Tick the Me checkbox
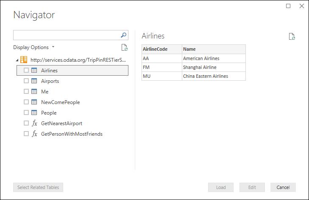 (x=26, y=91)
